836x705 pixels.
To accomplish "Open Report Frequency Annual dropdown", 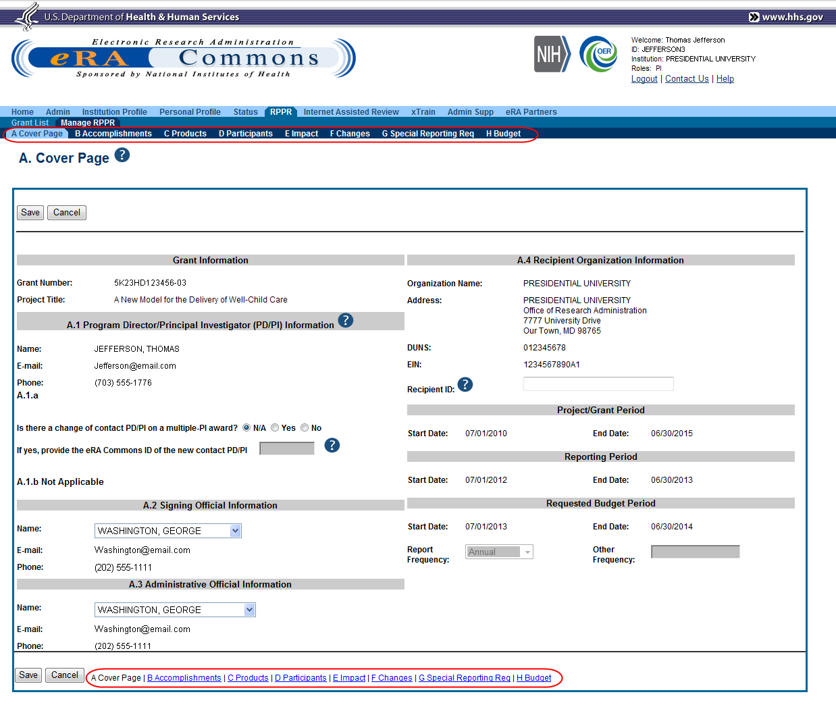I will tap(499, 552).
